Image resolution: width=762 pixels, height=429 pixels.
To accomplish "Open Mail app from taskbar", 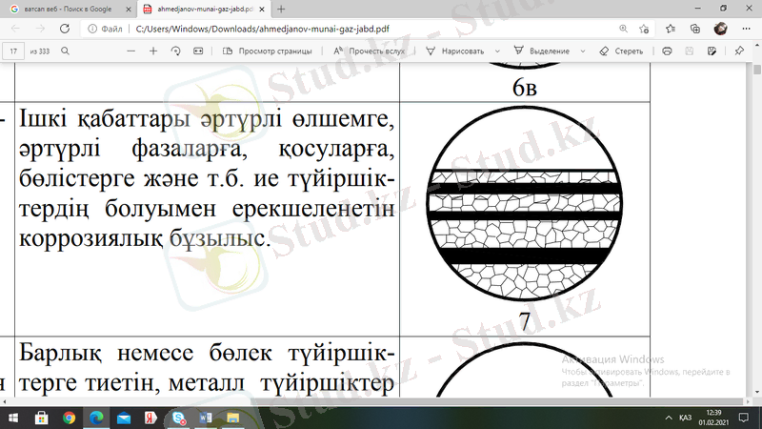I will (124, 418).
